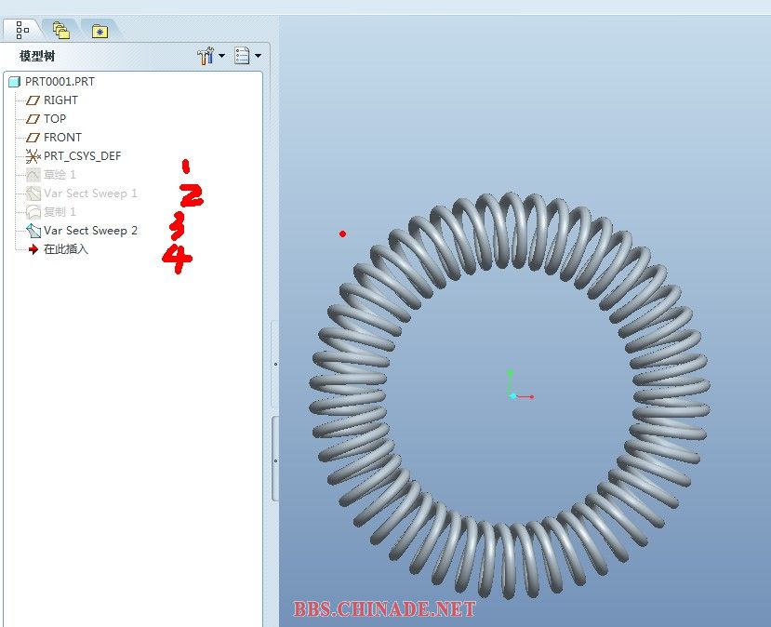Switch to the Model Tree tab
Viewport: 771px width, 627px height.
[x=22, y=30]
